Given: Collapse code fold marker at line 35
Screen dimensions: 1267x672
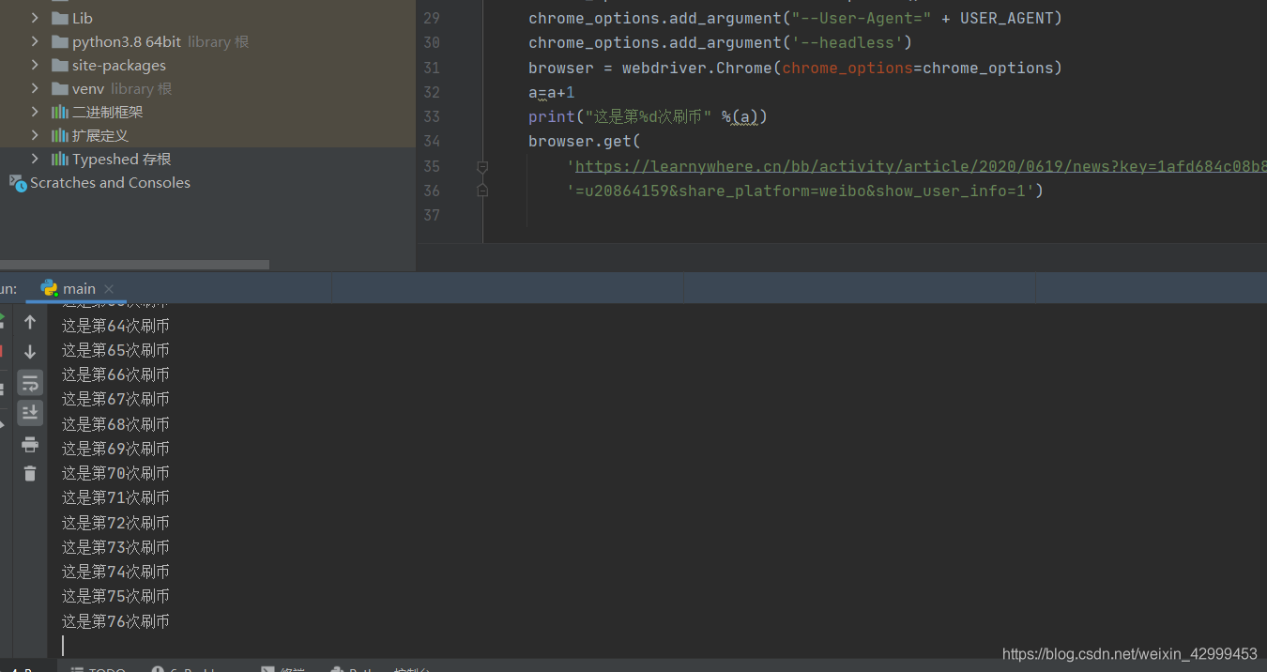Looking at the screenshot, I should click(482, 167).
